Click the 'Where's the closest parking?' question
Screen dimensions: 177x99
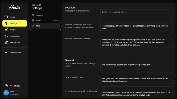[78, 38]
